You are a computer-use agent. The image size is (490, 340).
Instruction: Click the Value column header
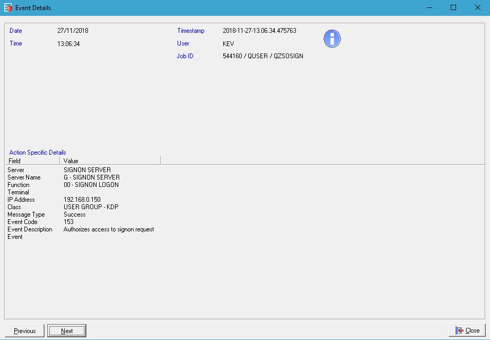(x=110, y=160)
